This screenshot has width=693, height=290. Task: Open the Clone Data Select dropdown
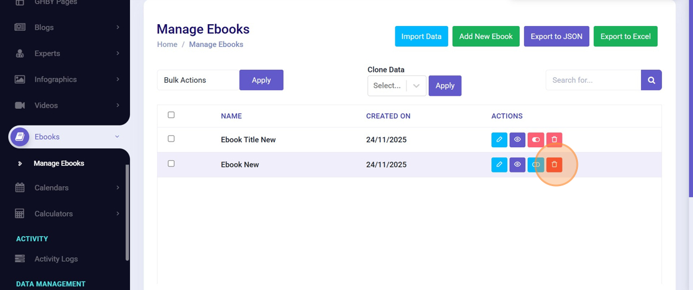397,86
